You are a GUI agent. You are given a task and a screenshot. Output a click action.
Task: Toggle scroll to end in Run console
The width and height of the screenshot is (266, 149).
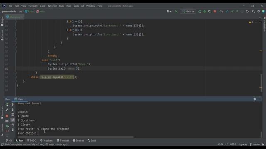tap(12, 120)
